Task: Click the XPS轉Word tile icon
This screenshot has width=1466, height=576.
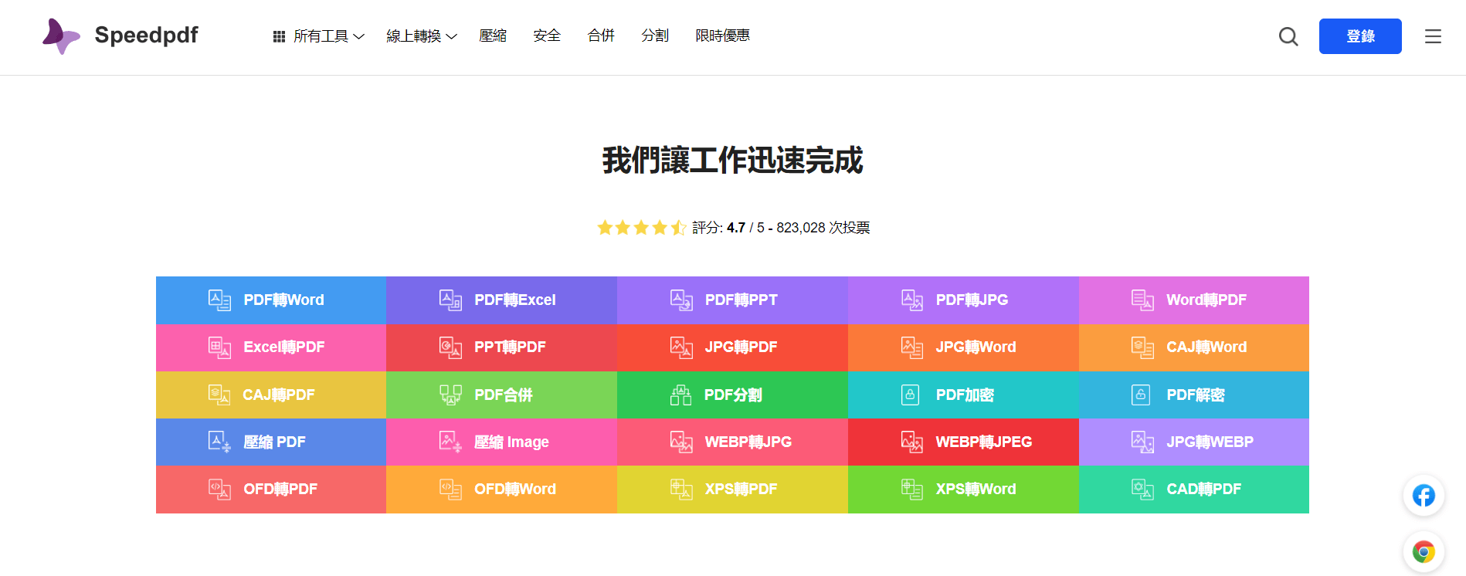Action: pos(912,490)
